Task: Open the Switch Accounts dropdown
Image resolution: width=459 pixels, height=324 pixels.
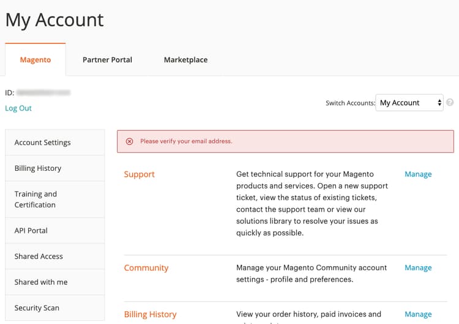Action: click(409, 103)
